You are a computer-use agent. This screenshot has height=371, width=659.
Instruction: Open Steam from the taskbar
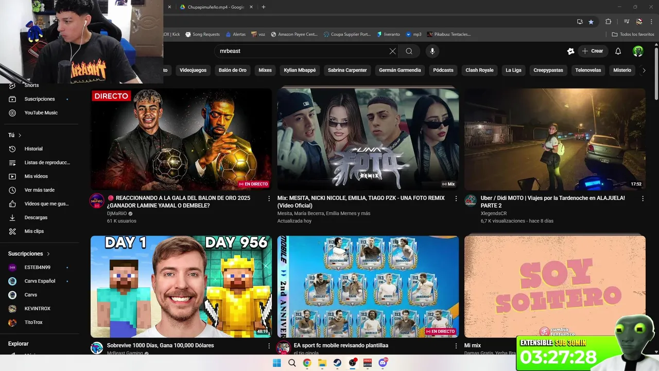tap(337, 363)
